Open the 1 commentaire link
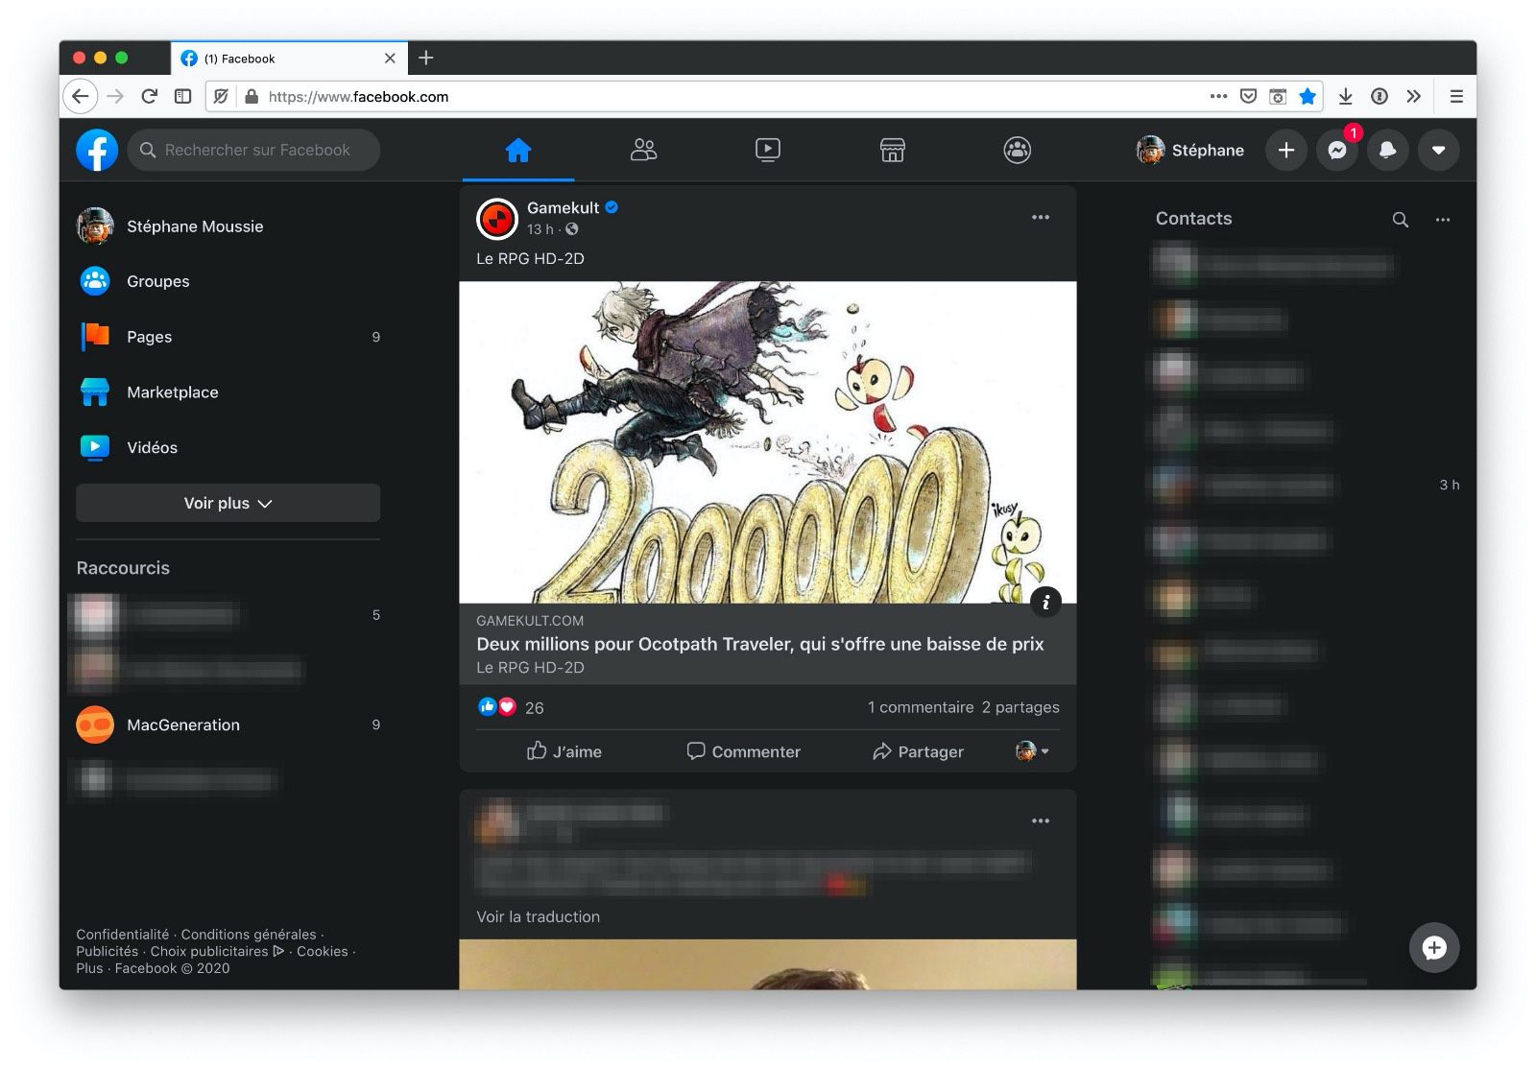The image size is (1536, 1068). pos(921,707)
